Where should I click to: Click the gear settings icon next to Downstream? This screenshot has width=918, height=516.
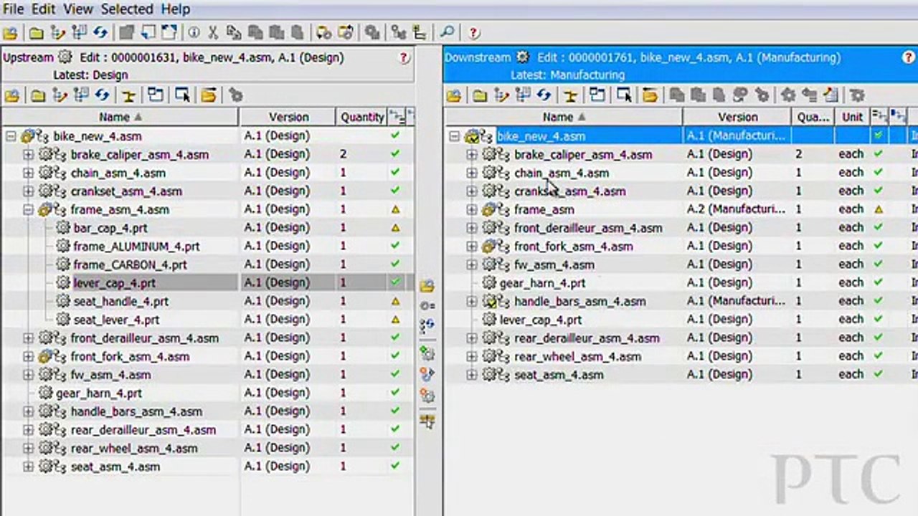(522, 57)
